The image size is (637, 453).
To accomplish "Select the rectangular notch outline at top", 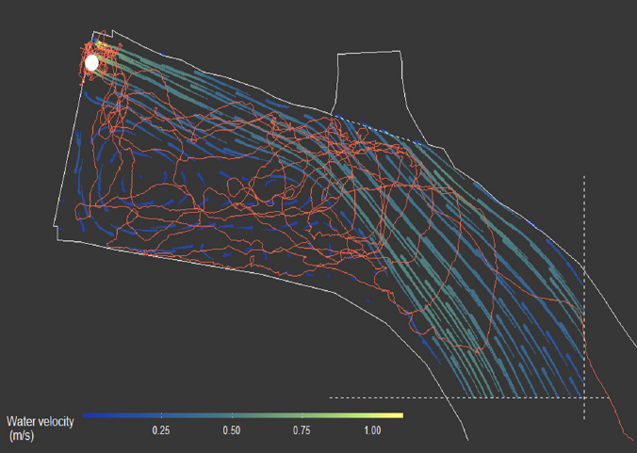I will pyautogui.click(x=371, y=55).
